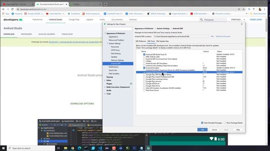Click the FAZER LOGIN link
The width and height of the screenshot is (270, 151).
click(256, 20)
